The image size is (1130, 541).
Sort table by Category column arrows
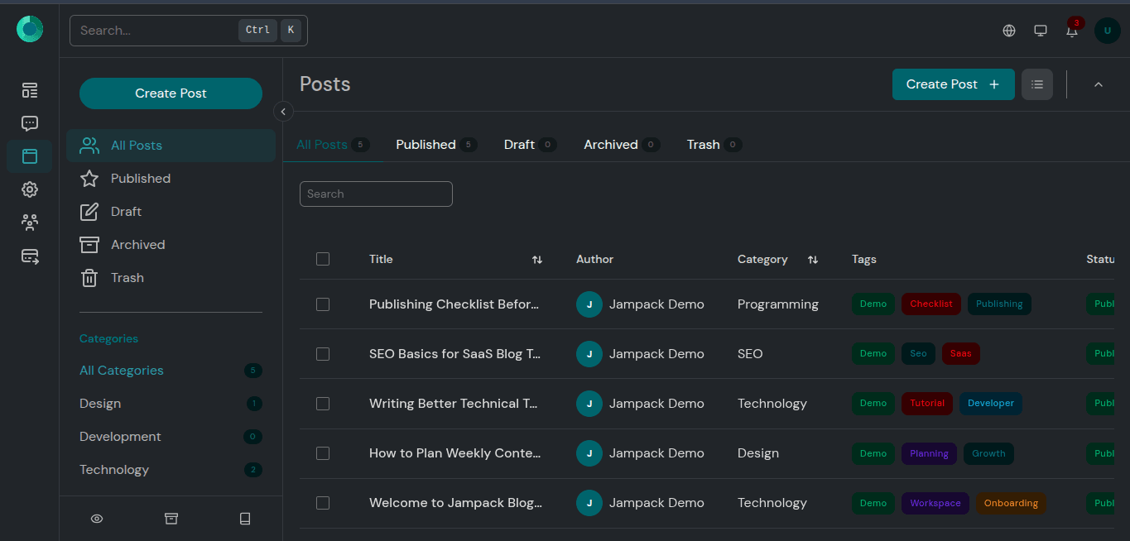[x=813, y=260]
